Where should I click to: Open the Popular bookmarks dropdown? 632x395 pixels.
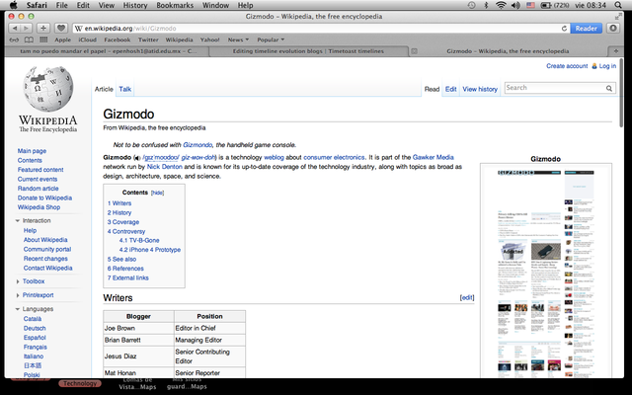tap(271, 39)
